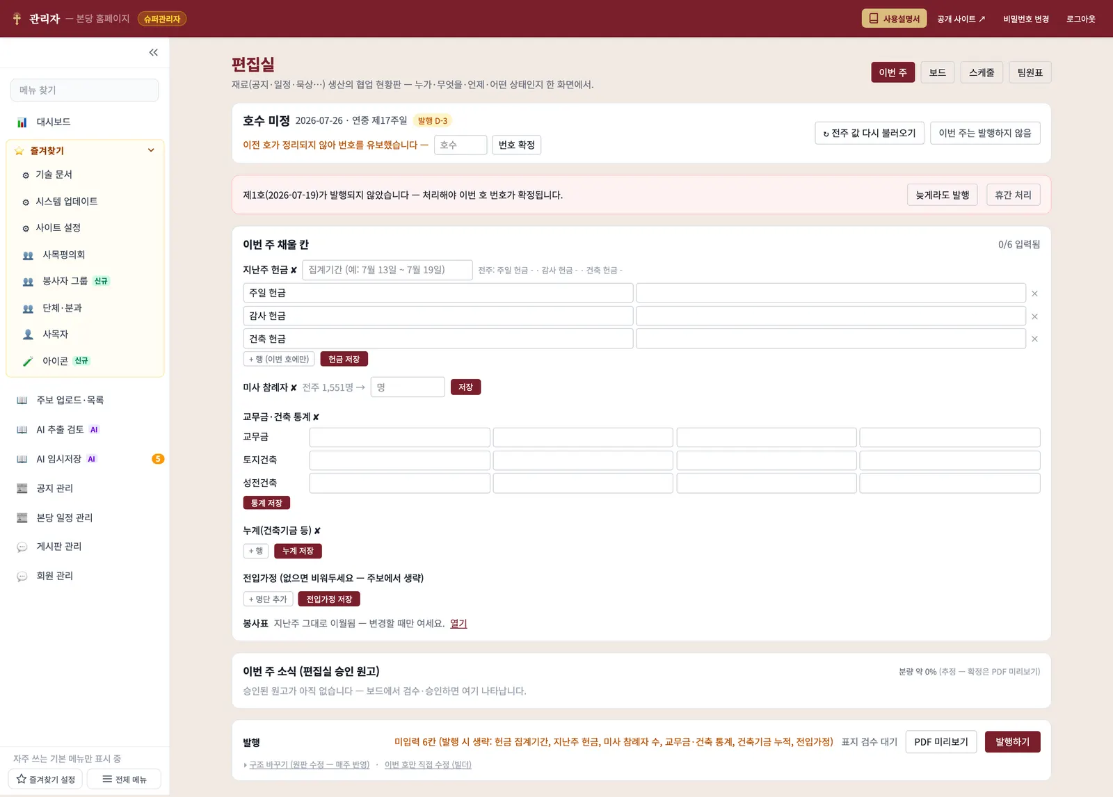The height and width of the screenshot is (797, 1113).
Task: Click 로그아웃 in the header
Action: 1080,19
